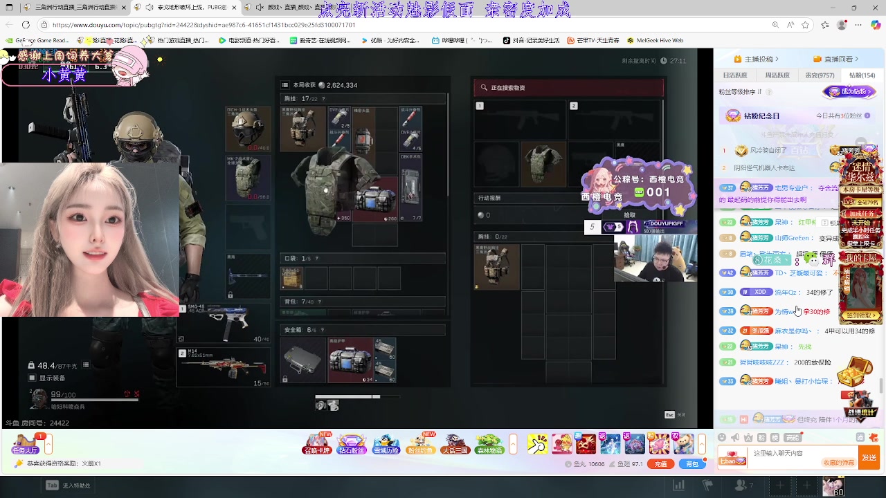The width and height of the screenshot is (886, 498).
Task: Open the 芒果TV bookmark
Action: click(x=593, y=41)
